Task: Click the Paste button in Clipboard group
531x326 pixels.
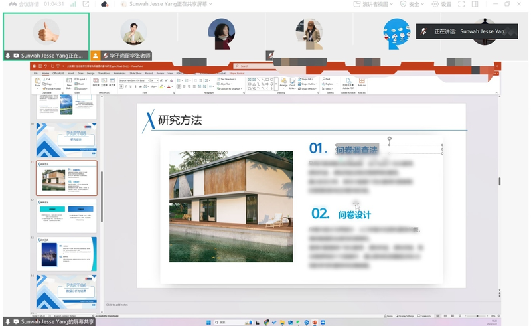Action: [x=37, y=83]
